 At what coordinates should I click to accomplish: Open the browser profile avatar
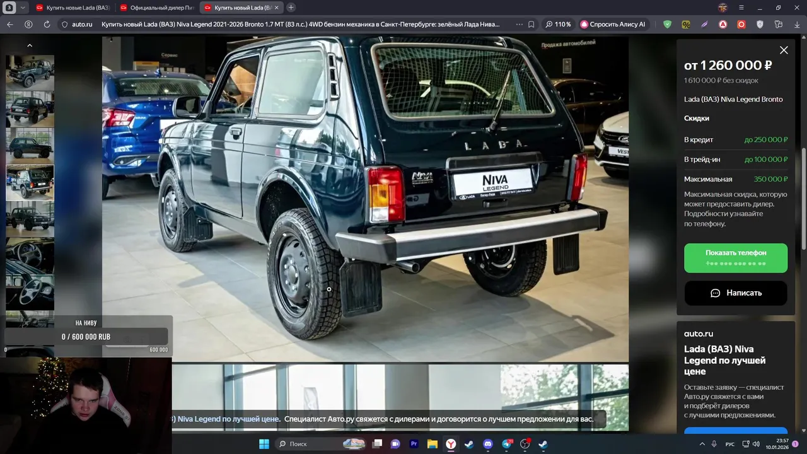[723, 8]
